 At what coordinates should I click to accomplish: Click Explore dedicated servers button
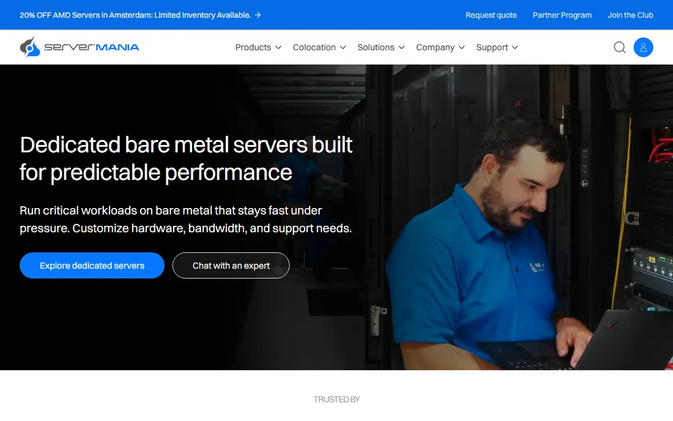pos(92,265)
